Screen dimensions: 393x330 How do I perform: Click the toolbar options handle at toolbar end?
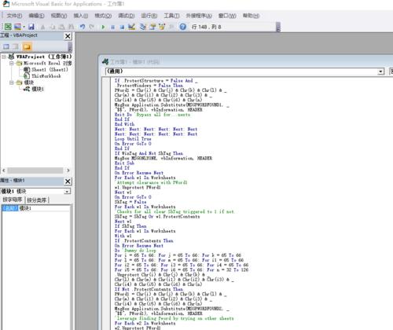(x=278, y=27)
